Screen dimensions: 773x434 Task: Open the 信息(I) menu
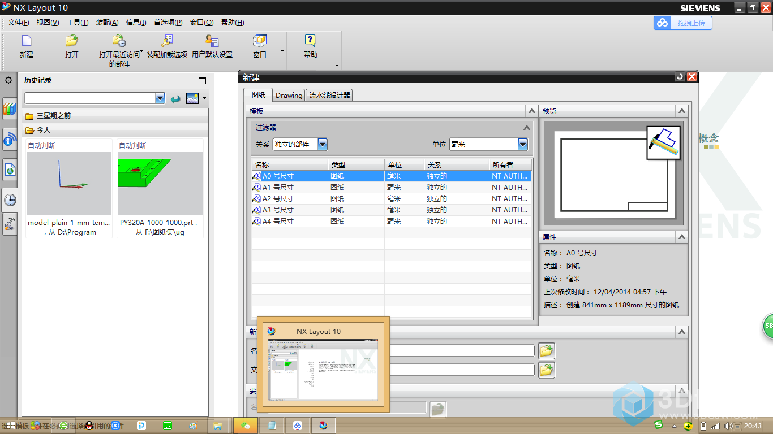[x=136, y=23]
